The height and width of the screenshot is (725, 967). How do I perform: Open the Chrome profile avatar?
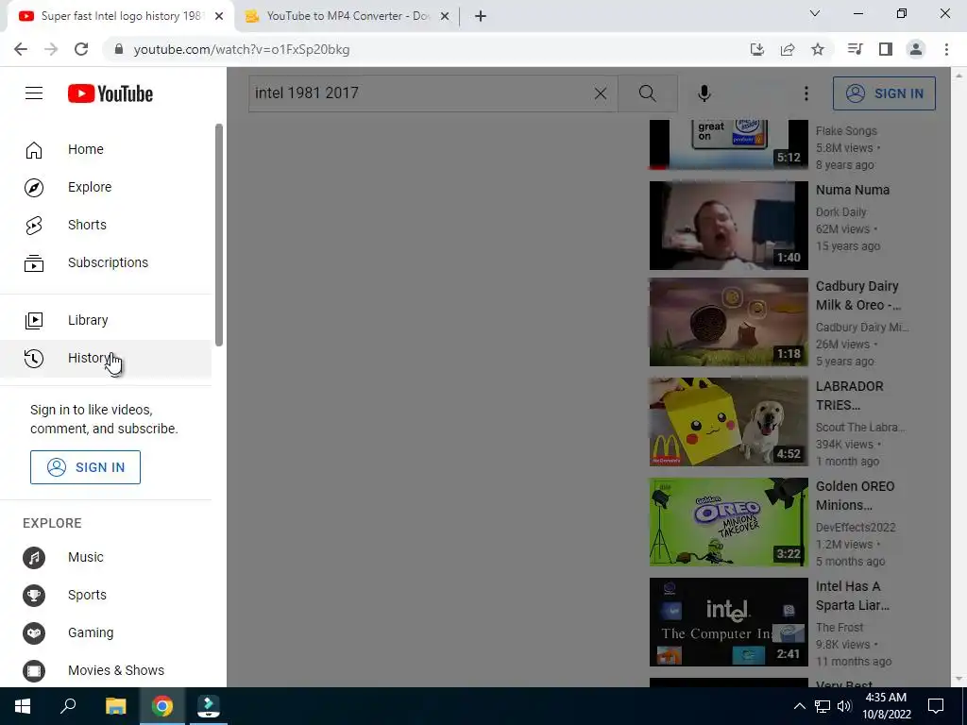916,49
